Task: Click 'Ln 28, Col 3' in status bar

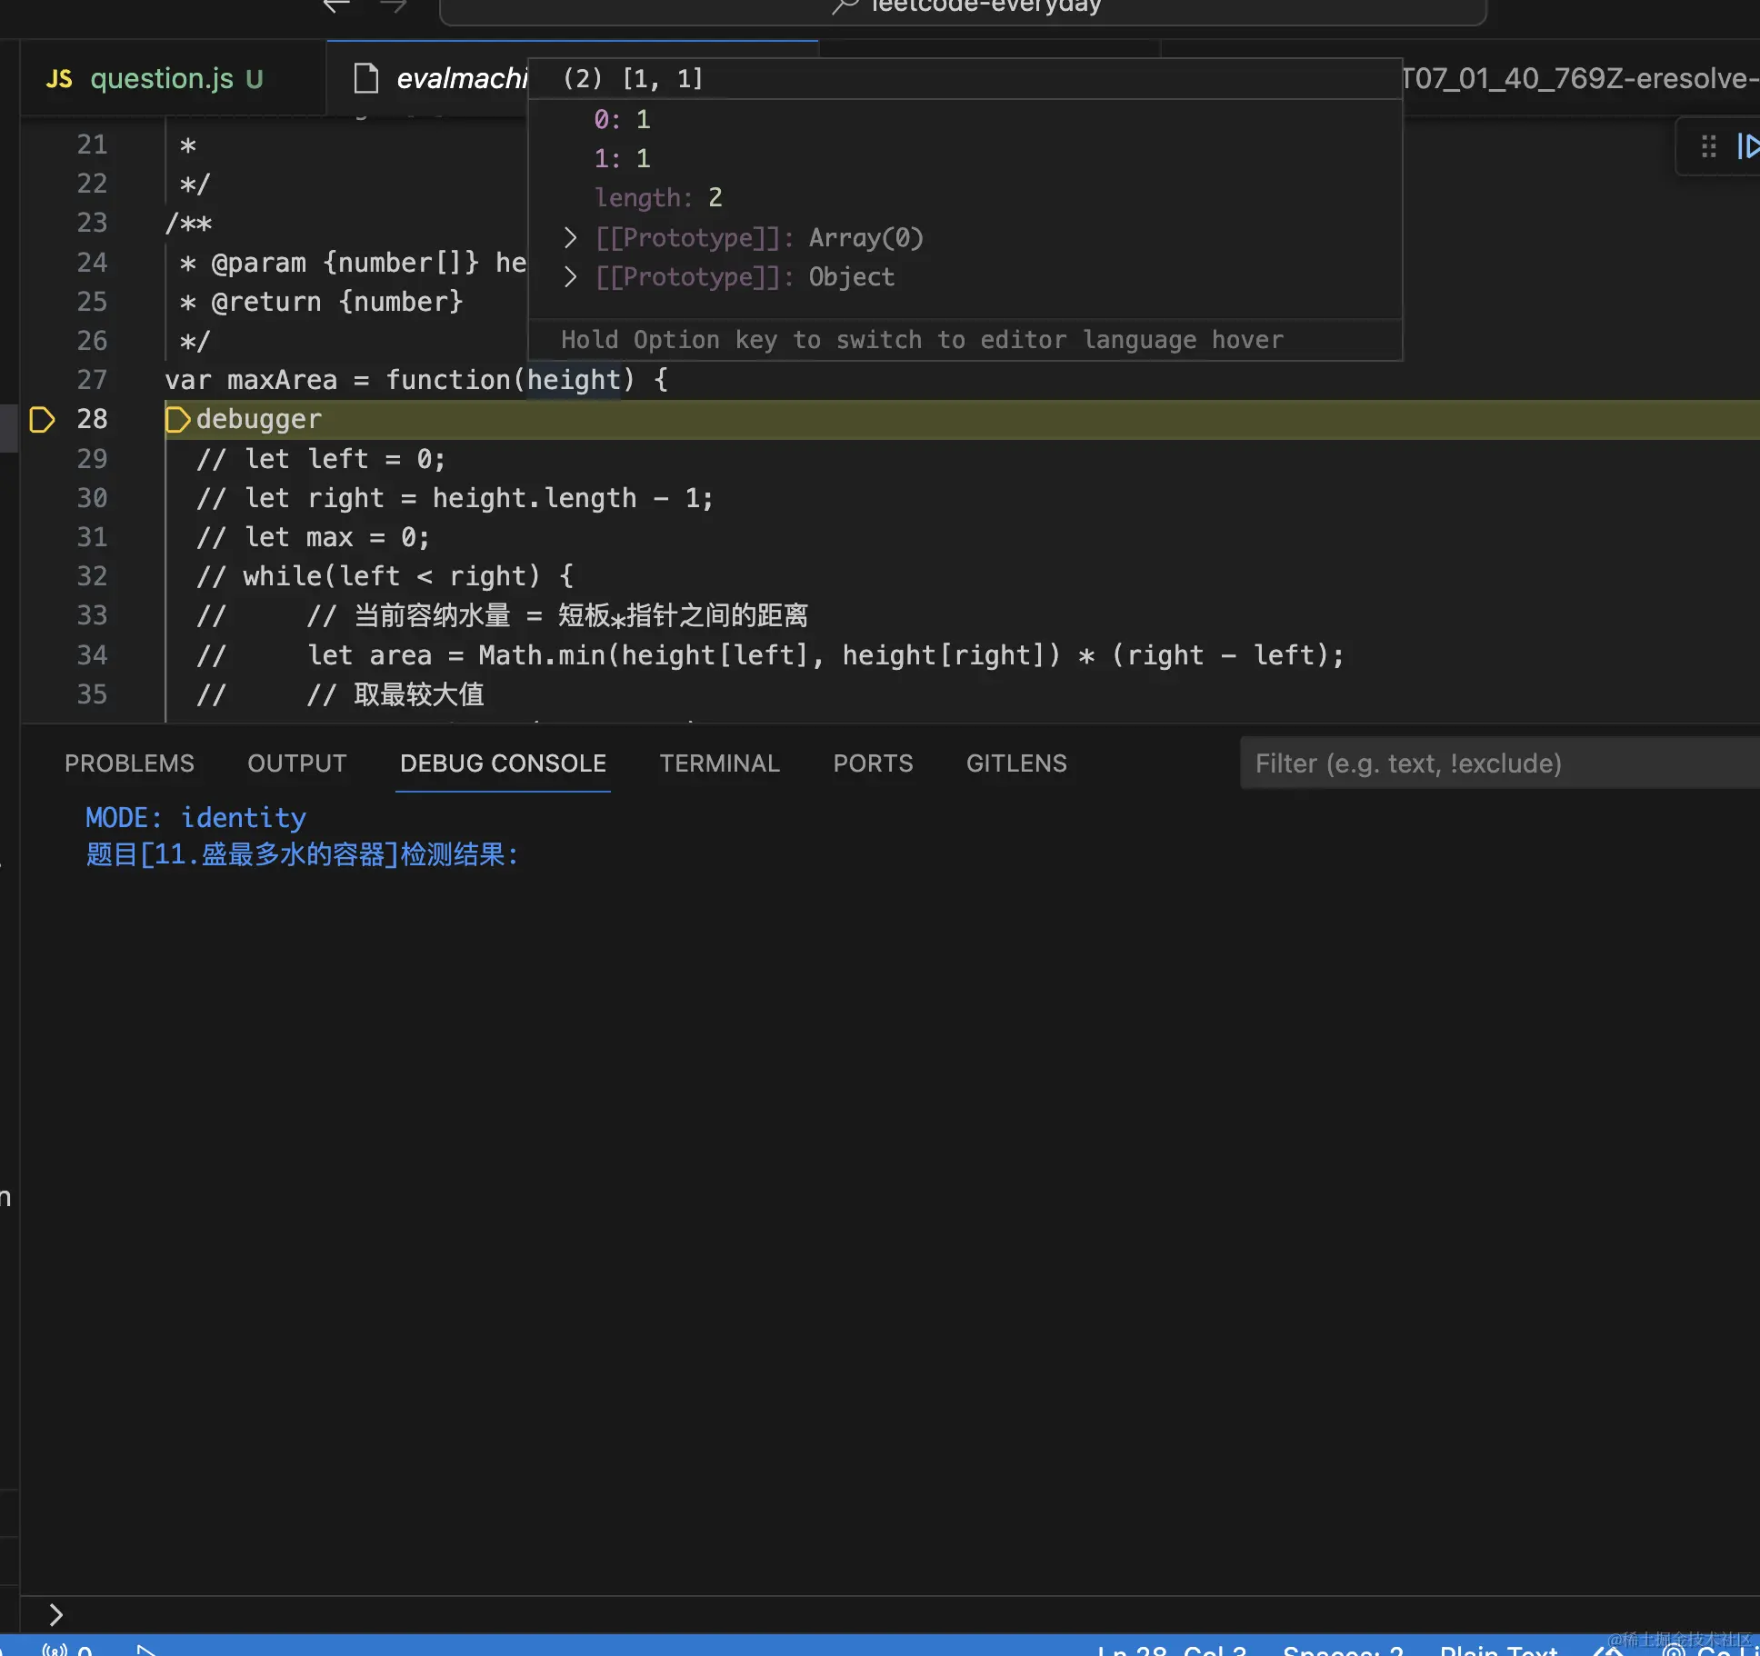Action: coord(1171,1649)
